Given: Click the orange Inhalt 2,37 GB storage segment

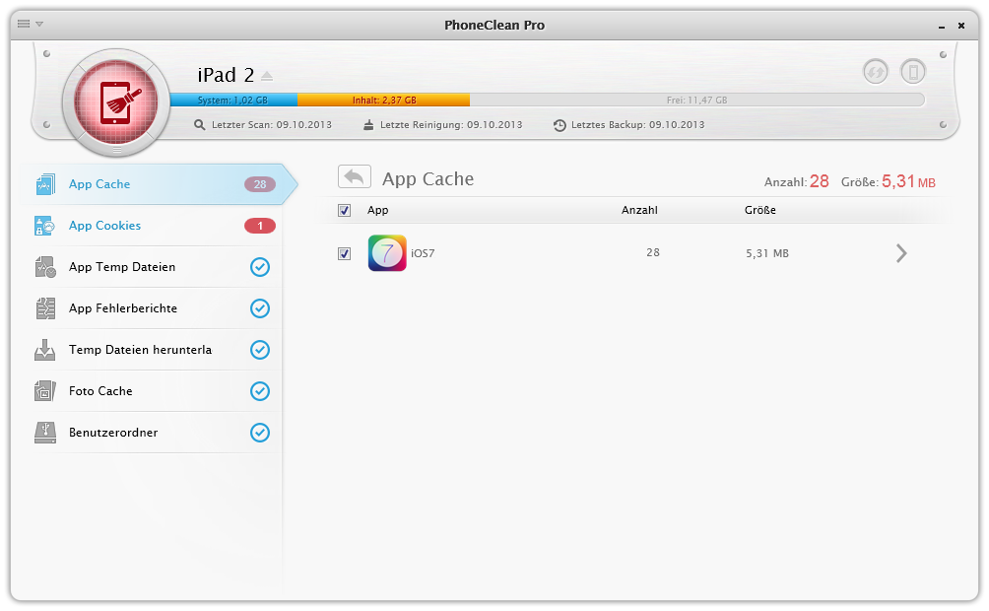Looking at the screenshot, I should (x=383, y=100).
